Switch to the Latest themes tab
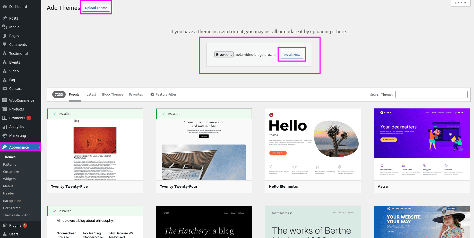Screen dimensions: 474x238 pos(91,95)
